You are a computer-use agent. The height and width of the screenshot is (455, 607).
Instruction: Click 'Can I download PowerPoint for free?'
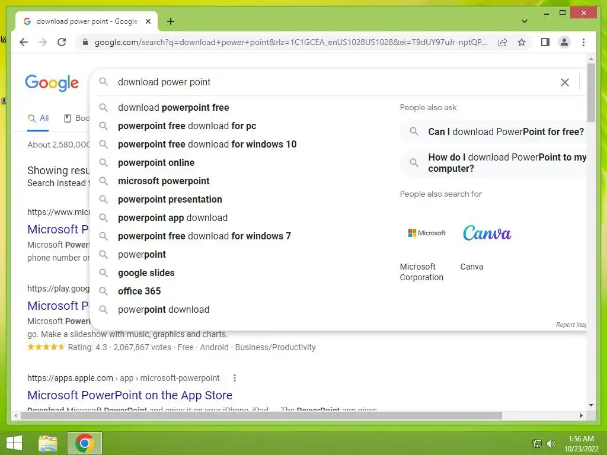point(494,132)
